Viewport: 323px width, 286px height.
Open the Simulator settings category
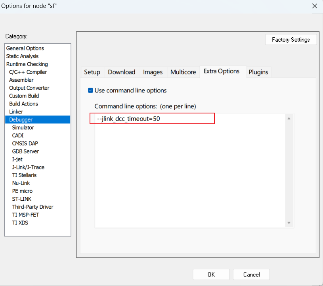[x=23, y=127]
